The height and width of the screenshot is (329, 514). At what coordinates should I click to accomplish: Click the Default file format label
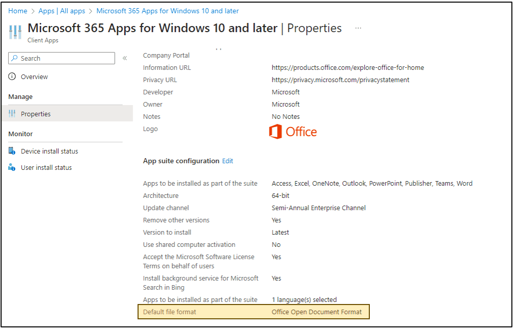[x=170, y=312]
